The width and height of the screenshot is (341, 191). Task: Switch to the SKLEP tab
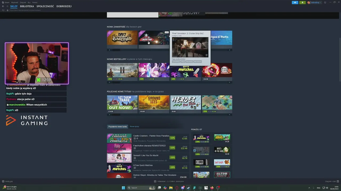14,6
